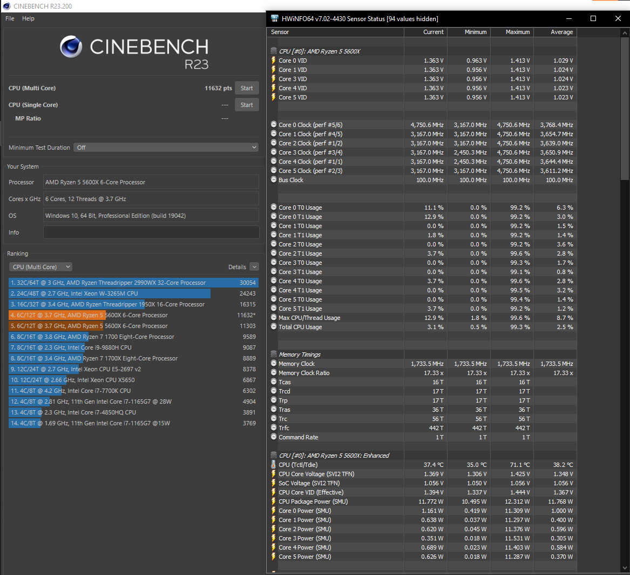The image size is (630, 575).
Task: Select the Ryzen 5 5600X ranking entry scoring 11303
Action: click(133, 326)
